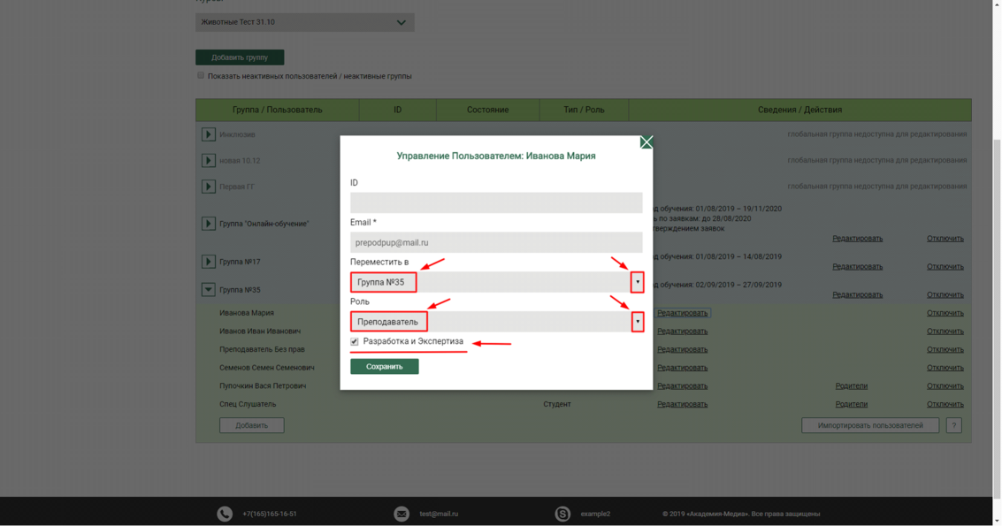Click Редактировать for Преподаватель Без прав
This screenshot has height=526, width=1002.
tap(683, 349)
